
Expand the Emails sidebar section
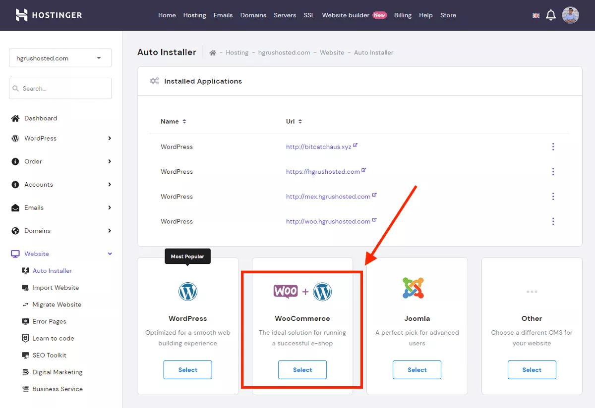[110, 207]
